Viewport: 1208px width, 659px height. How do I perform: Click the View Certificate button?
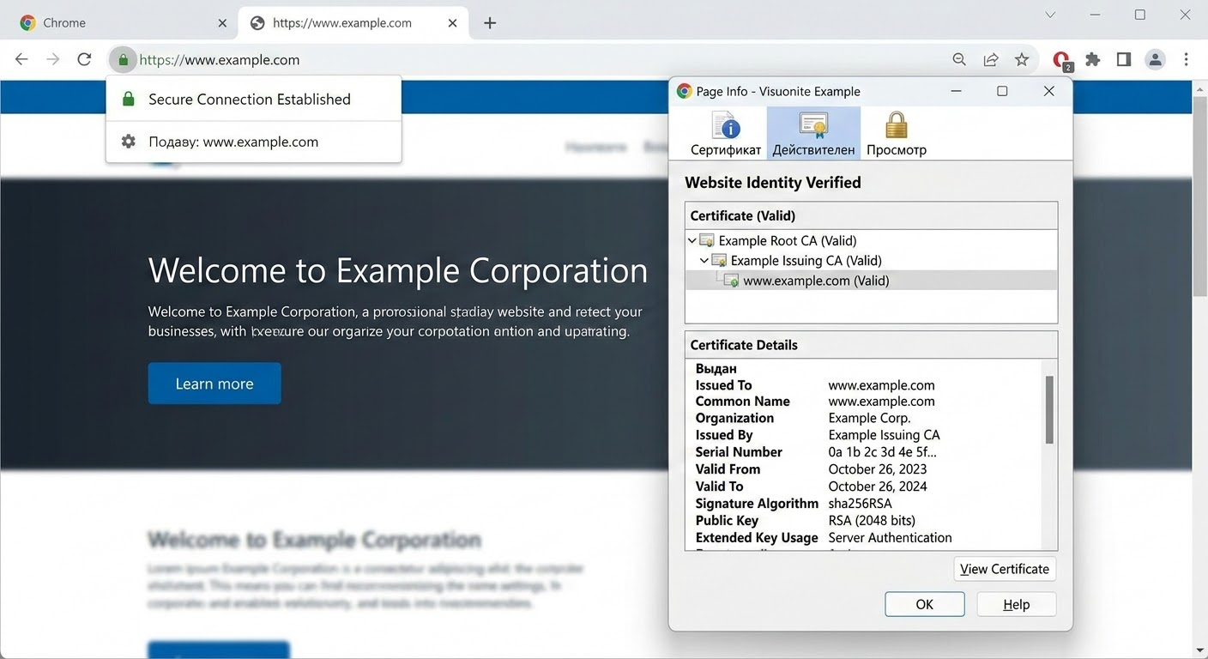pos(1004,569)
